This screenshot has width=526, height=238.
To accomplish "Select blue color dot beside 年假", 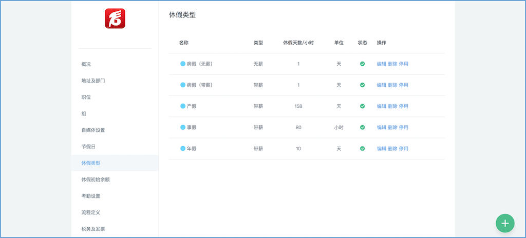I will pos(183,149).
